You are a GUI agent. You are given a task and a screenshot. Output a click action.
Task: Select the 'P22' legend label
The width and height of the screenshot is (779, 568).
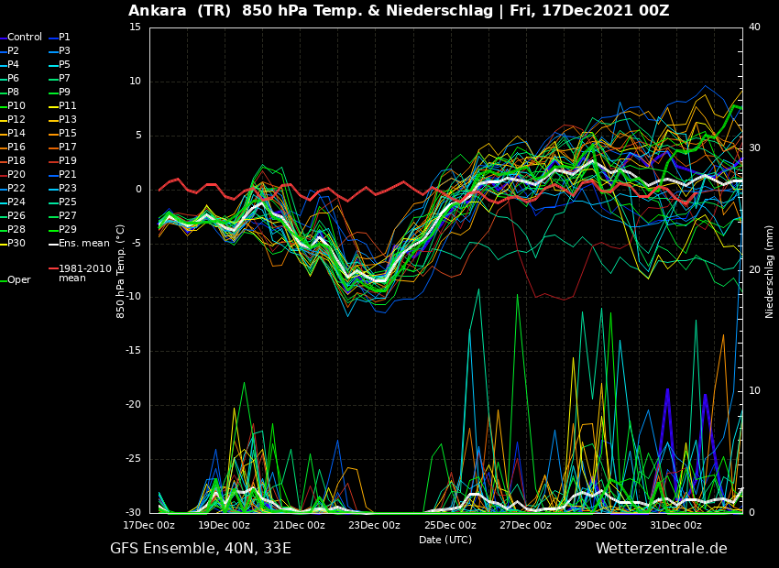tap(16, 188)
